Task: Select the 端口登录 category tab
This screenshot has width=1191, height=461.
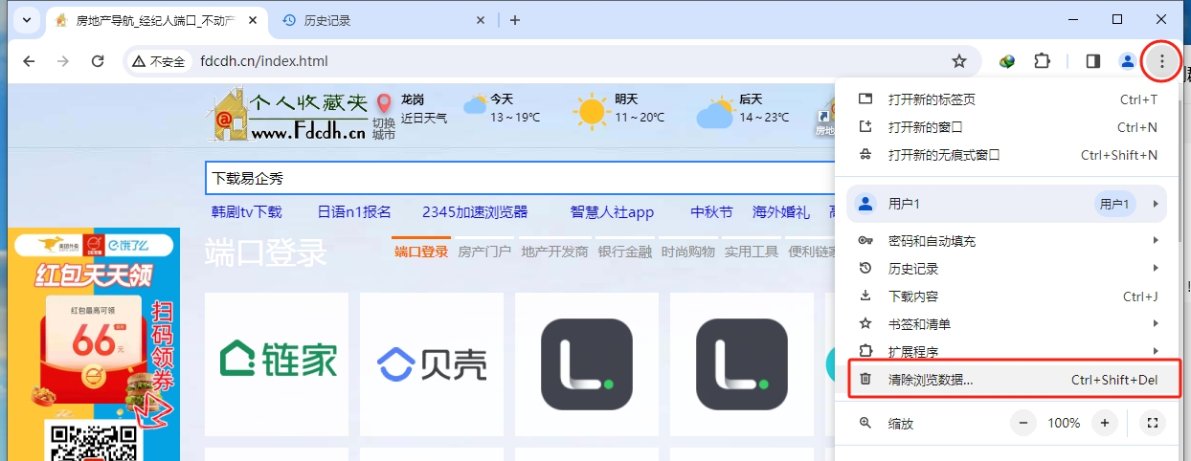Action: pyautogui.click(x=421, y=252)
